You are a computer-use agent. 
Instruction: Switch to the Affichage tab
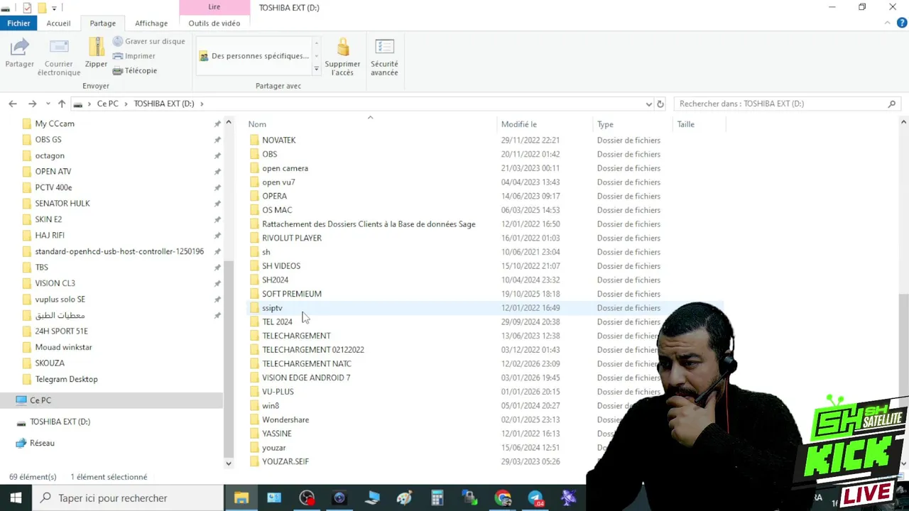point(151,23)
